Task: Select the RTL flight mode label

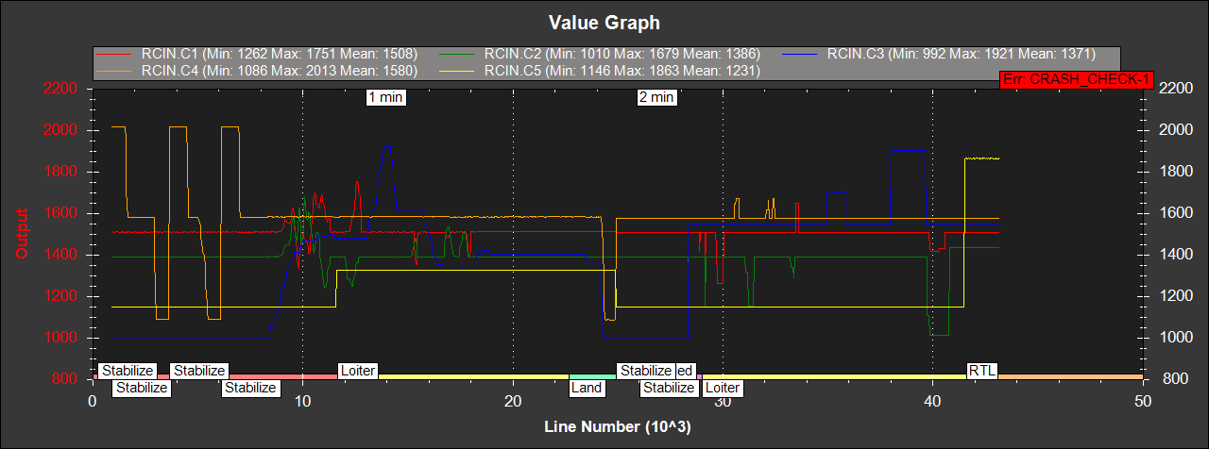Action: (x=982, y=371)
